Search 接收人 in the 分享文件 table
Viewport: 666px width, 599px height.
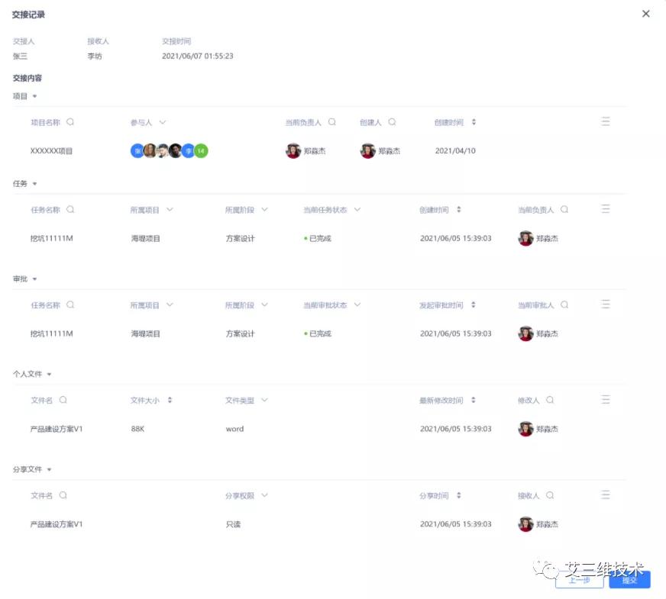(551, 495)
